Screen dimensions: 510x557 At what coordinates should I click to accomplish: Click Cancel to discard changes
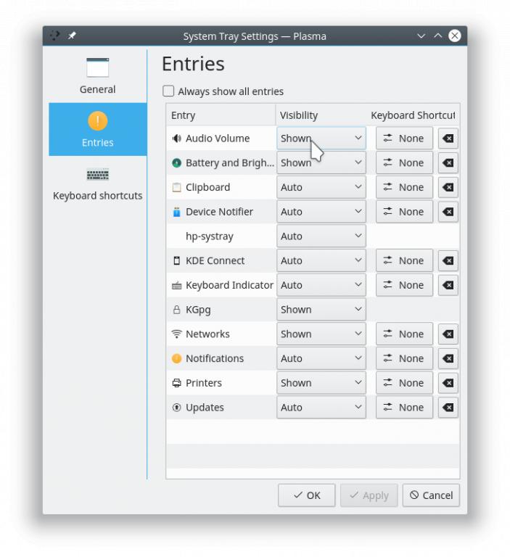[x=430, y=495]
